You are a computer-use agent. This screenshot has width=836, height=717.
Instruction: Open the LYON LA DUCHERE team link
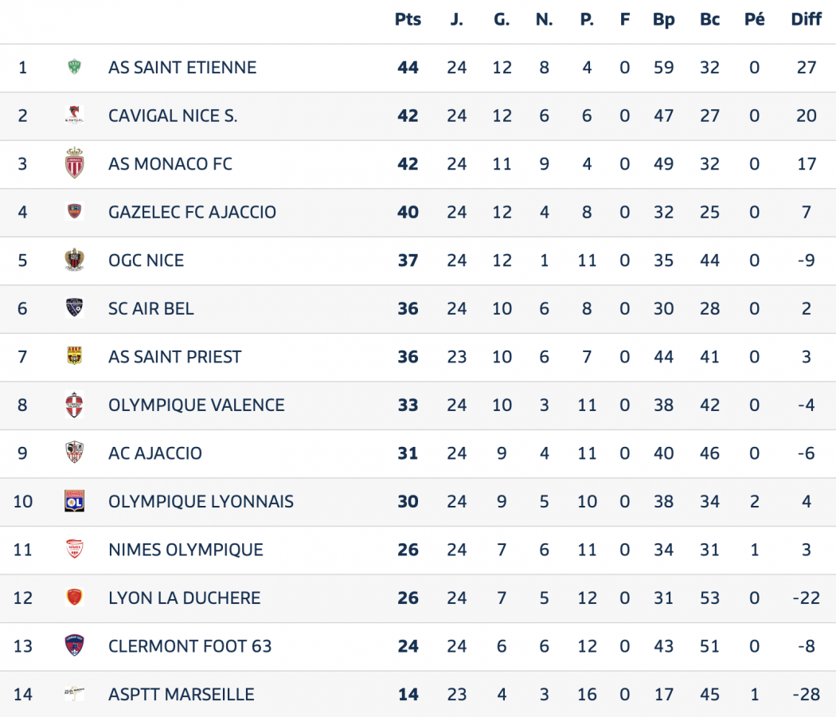point(184,597)
